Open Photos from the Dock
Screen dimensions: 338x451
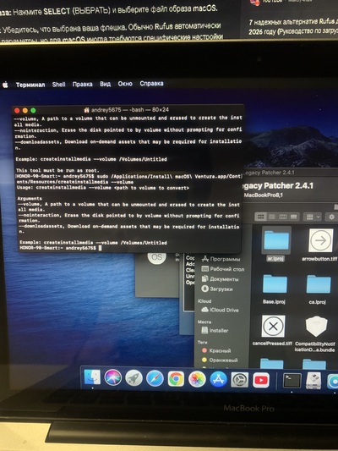(x=197, y=379)
